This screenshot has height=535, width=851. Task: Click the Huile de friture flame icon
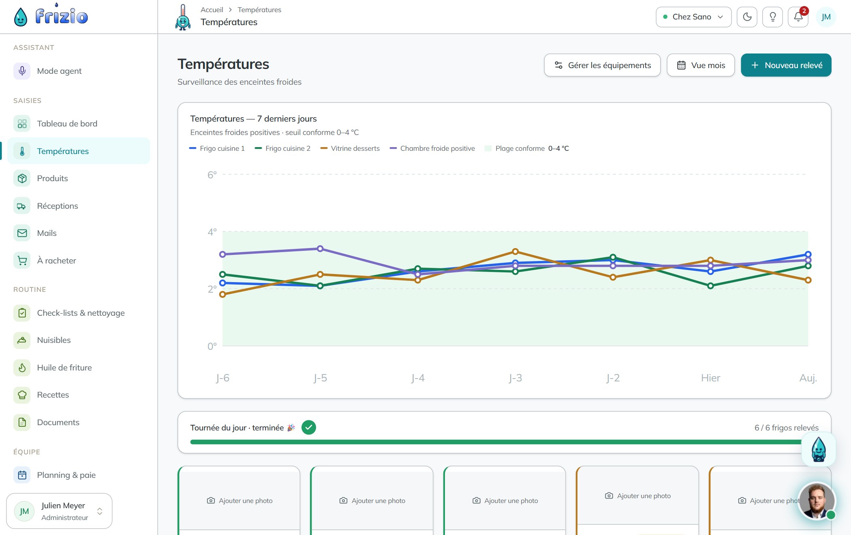(x=22, y=368)
